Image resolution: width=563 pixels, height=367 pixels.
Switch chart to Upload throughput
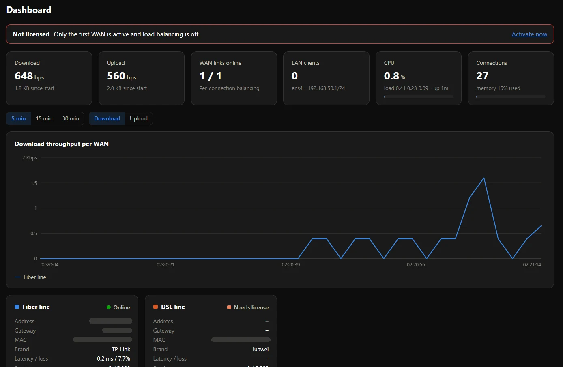[x=139, y=118]
